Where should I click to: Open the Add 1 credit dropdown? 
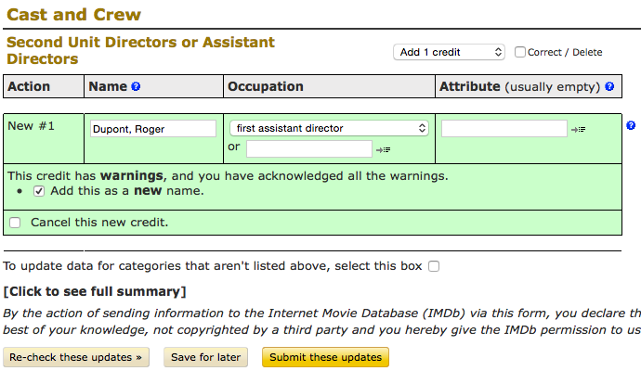449,52
